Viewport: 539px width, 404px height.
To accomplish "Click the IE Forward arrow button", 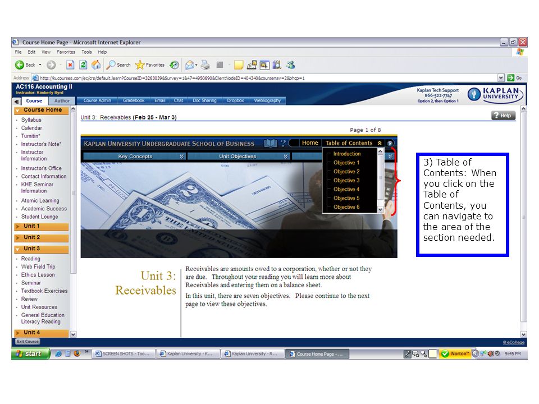I will tap(51, 65).
